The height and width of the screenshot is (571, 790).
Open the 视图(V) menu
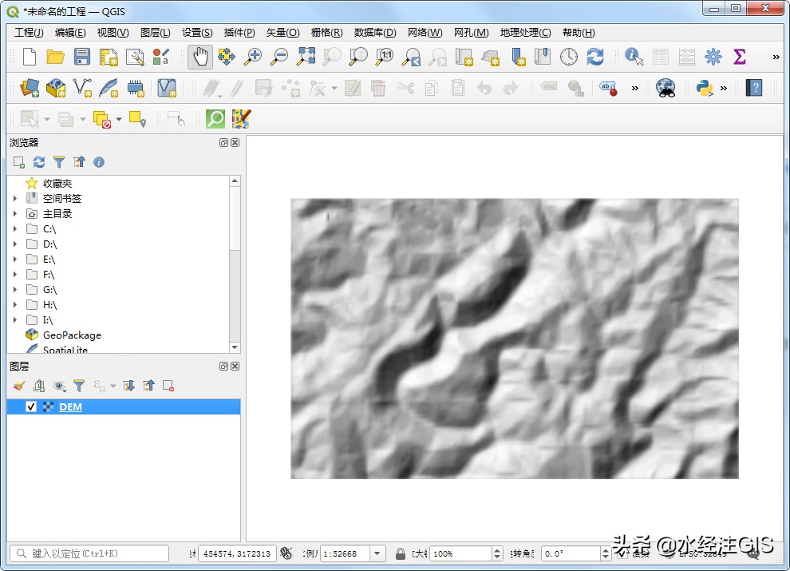[x=113, y=32]
